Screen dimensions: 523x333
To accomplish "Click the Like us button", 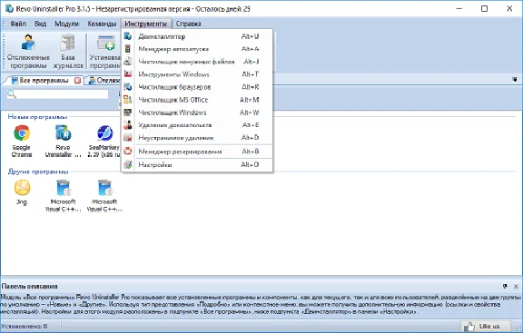I will pyautogui.click(x=486, y=327).
